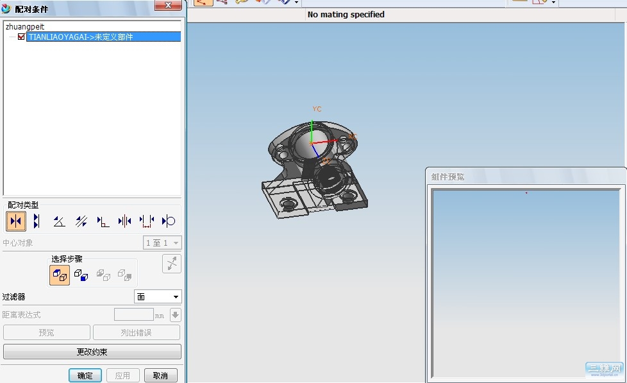Image resolution: width=627 pixels, height=383 pixels.
Task: Select the Mate constraint type icon
Action: click(16, 221)
